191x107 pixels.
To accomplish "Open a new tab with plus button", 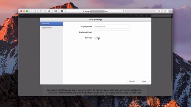I will [x=171, y=12].
